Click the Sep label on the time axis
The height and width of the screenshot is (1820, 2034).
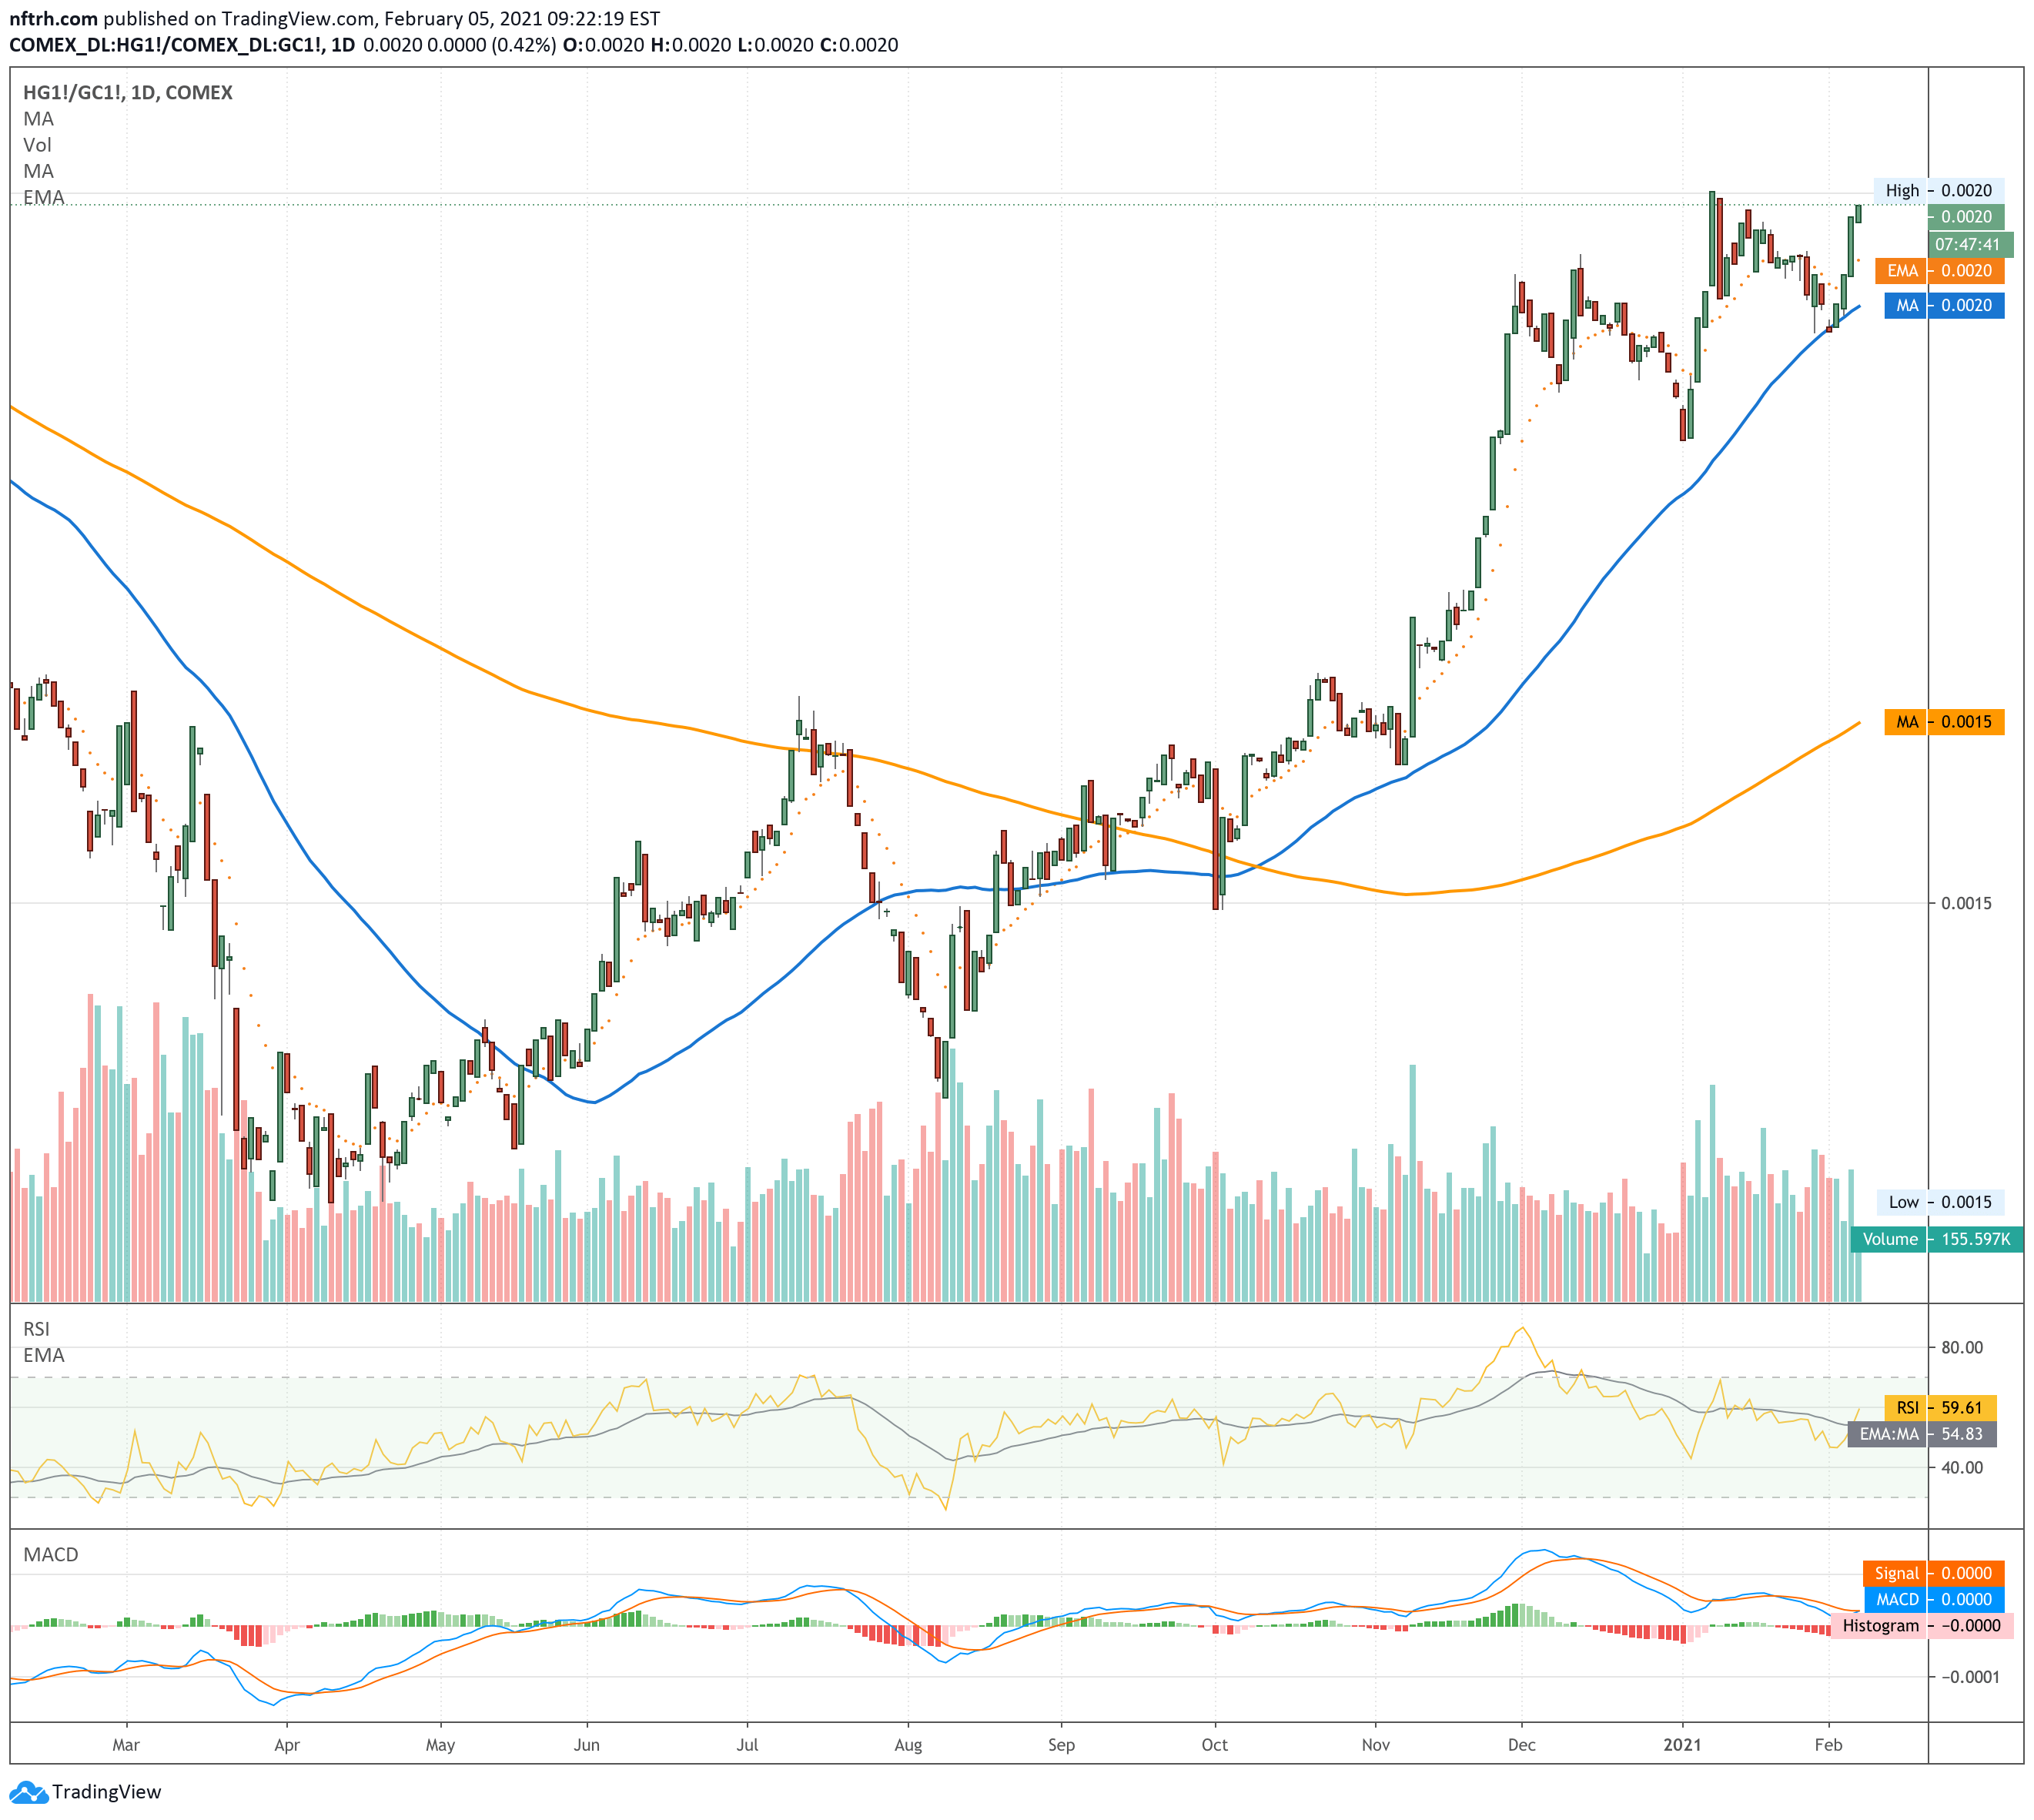(1061, 1745)
